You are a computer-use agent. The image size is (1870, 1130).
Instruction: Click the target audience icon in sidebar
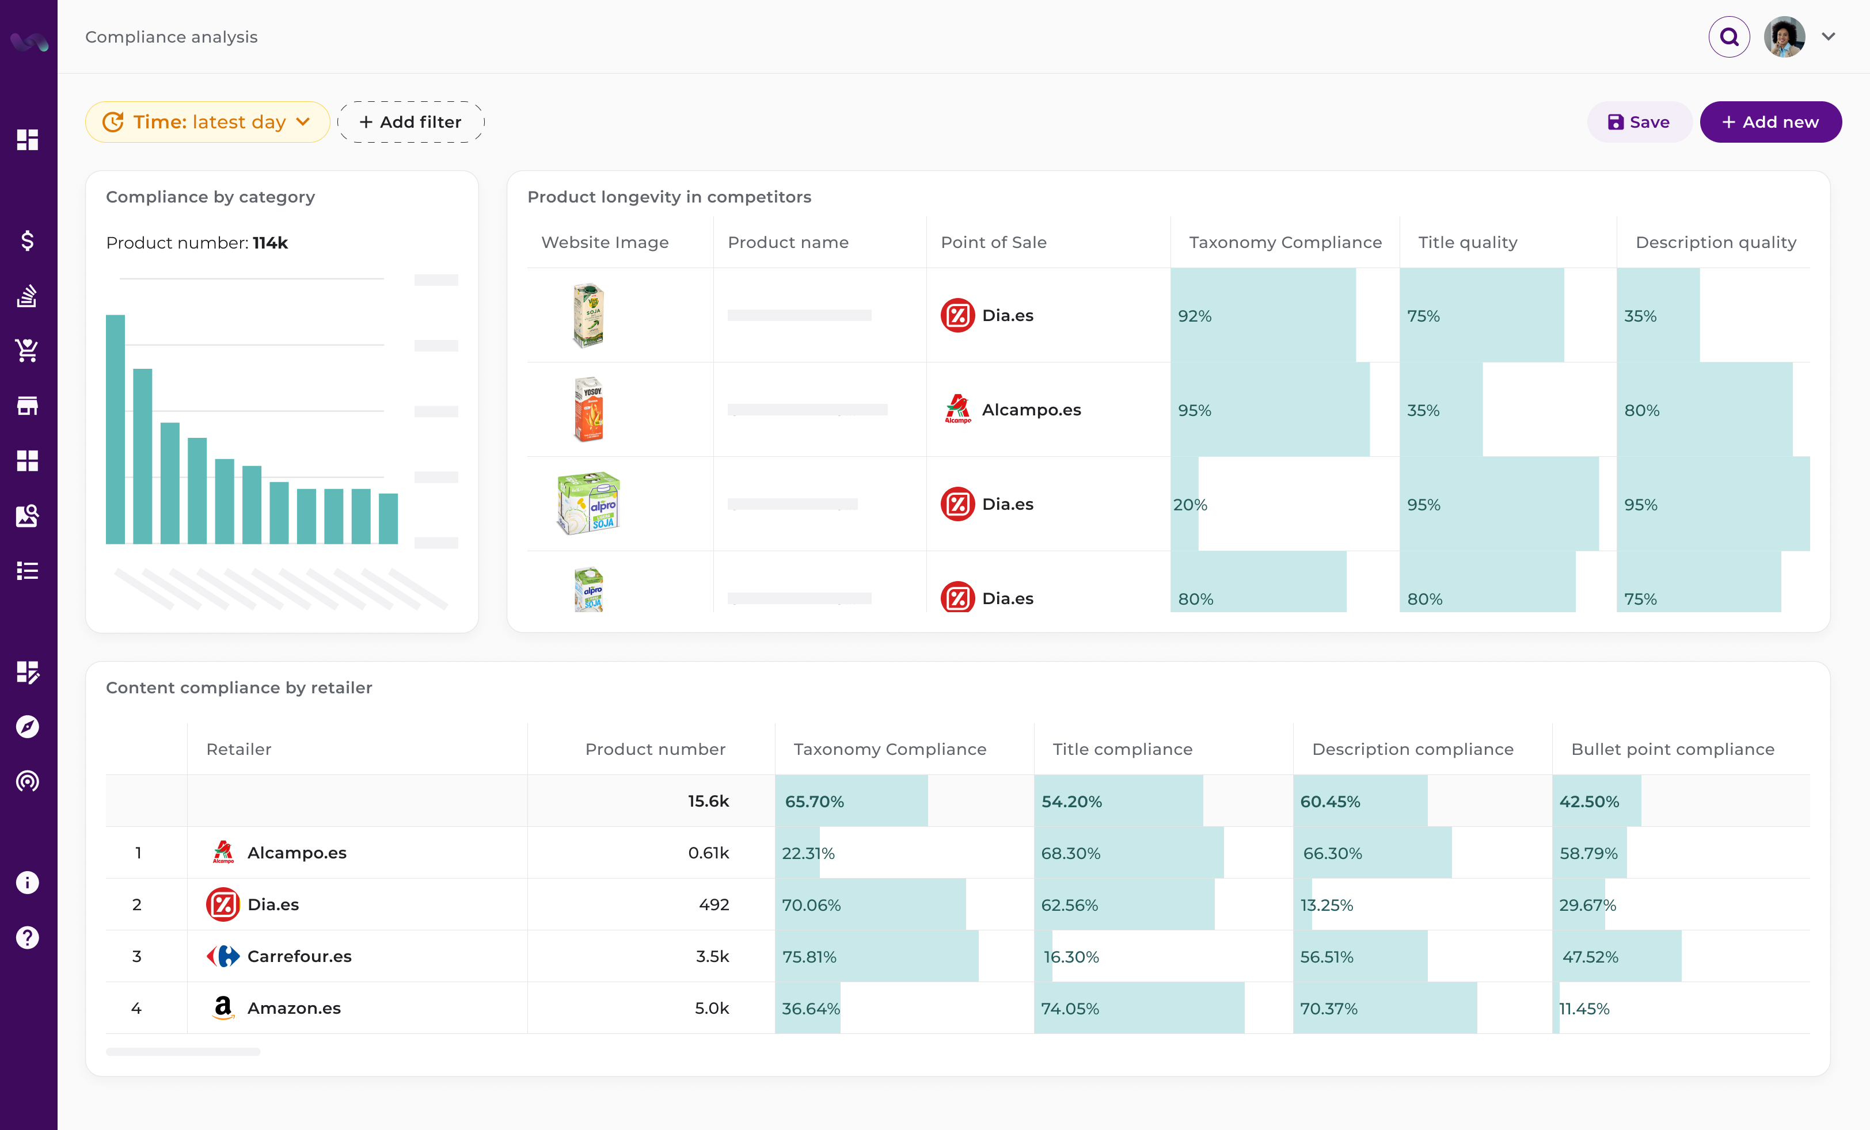pos(28,781)
